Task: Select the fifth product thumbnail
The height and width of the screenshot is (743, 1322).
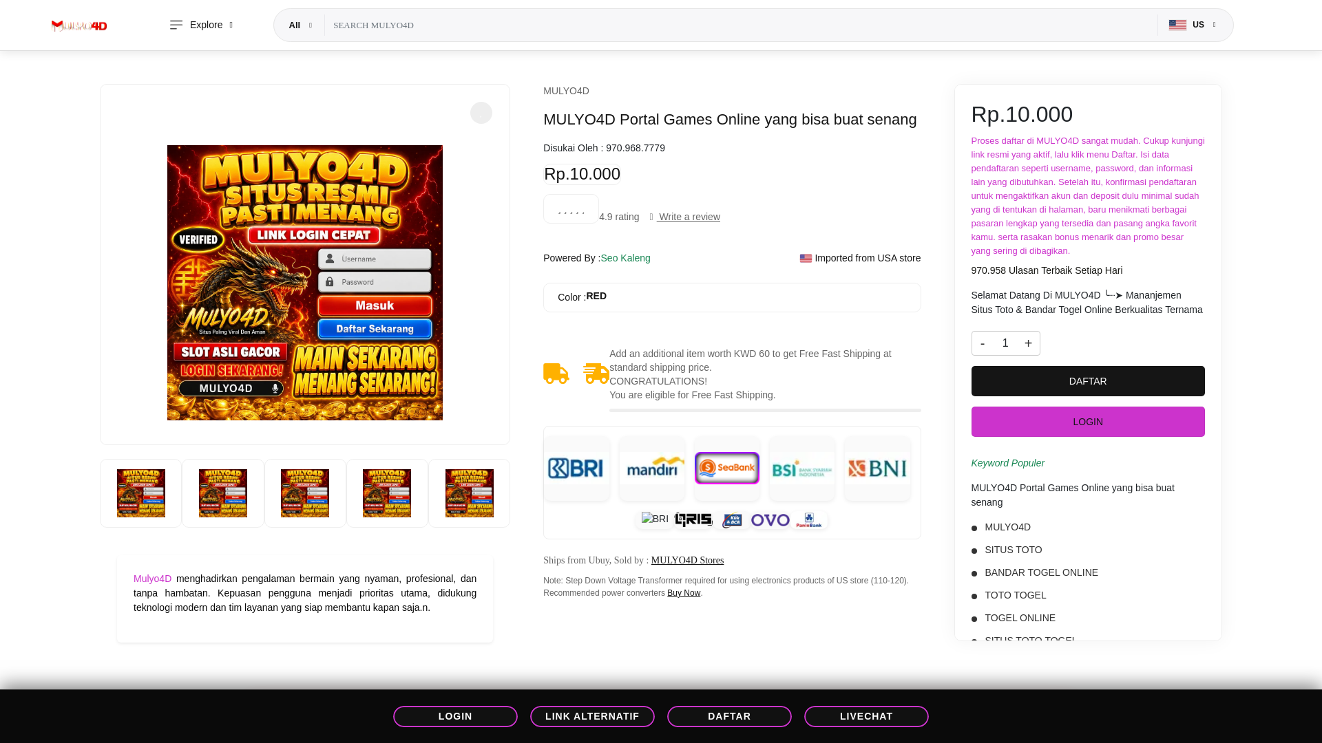Action: [x=470, y=493]
